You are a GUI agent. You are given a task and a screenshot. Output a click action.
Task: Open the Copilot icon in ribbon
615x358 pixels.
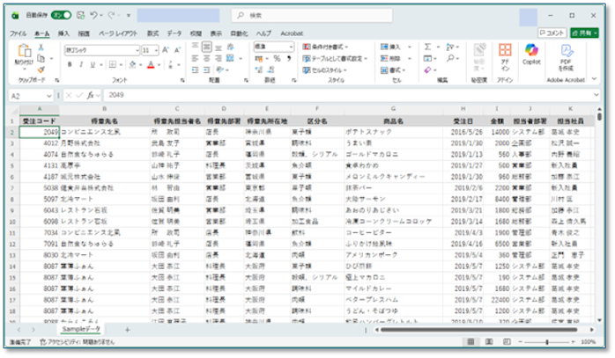[x=531, y=55]
